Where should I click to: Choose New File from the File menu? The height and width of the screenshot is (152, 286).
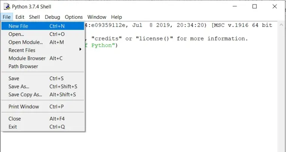[x=43, y=26]
